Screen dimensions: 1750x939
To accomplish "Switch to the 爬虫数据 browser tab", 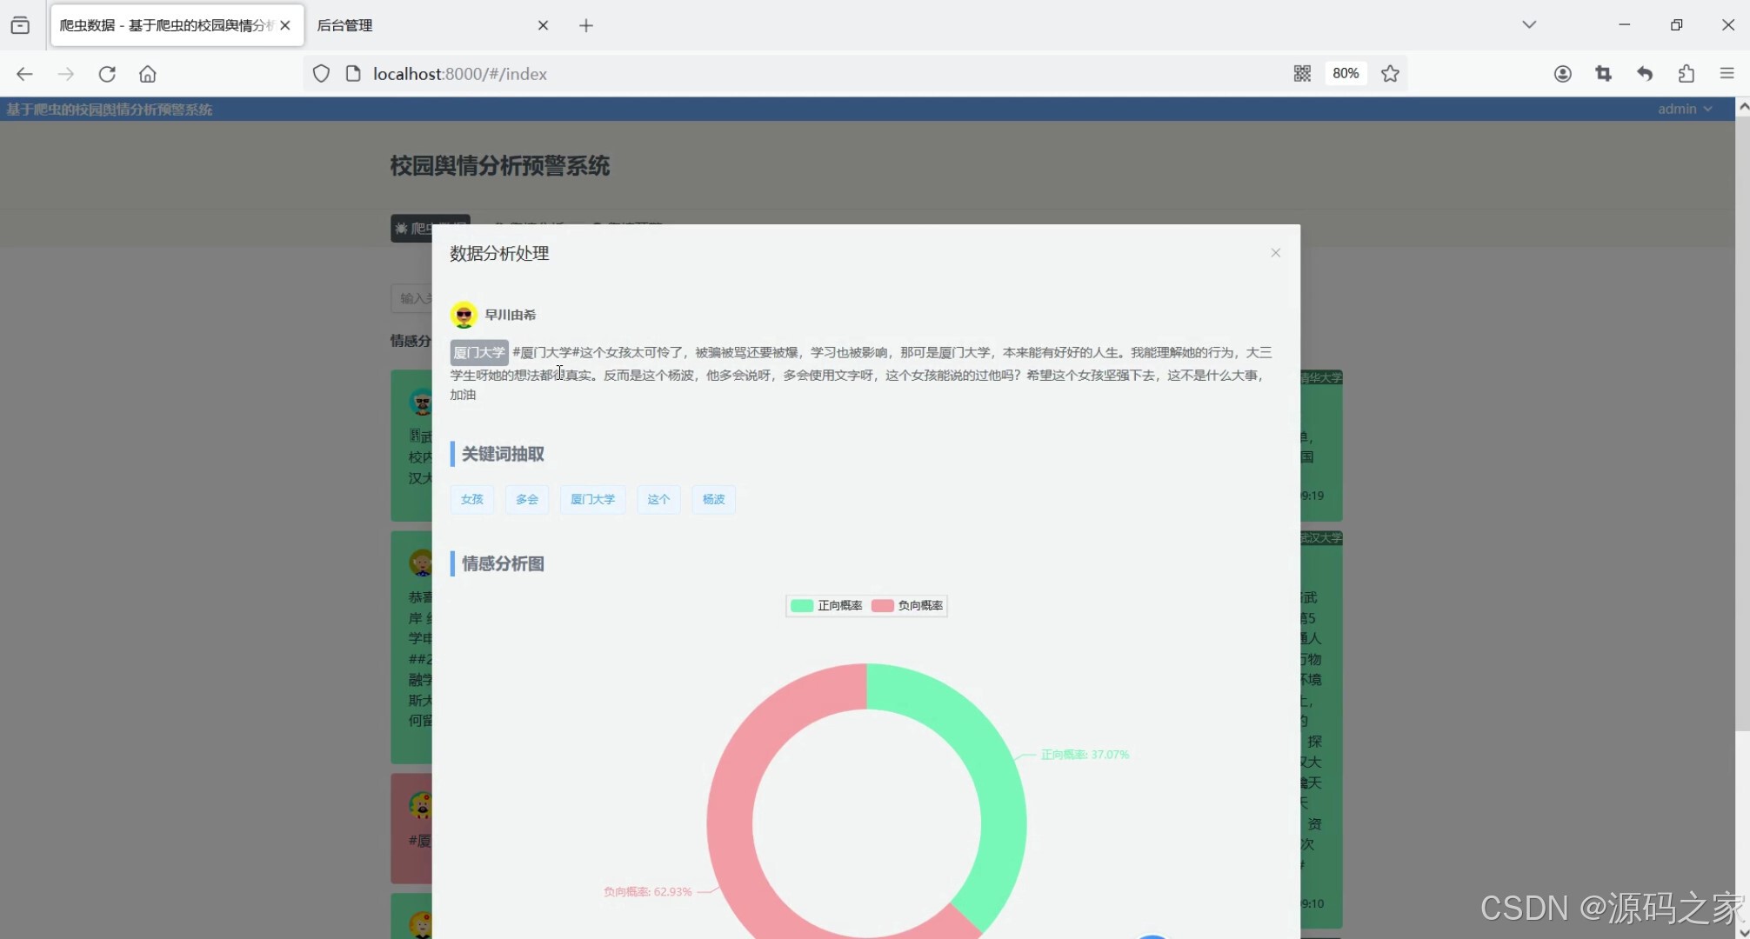I will coord(165,25).
